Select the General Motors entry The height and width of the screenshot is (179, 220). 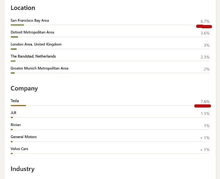(x=110, y=138)
